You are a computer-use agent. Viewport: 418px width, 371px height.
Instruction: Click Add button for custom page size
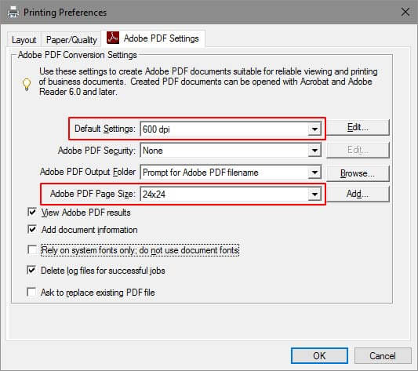pyautogui.click(x=358, y=194)
